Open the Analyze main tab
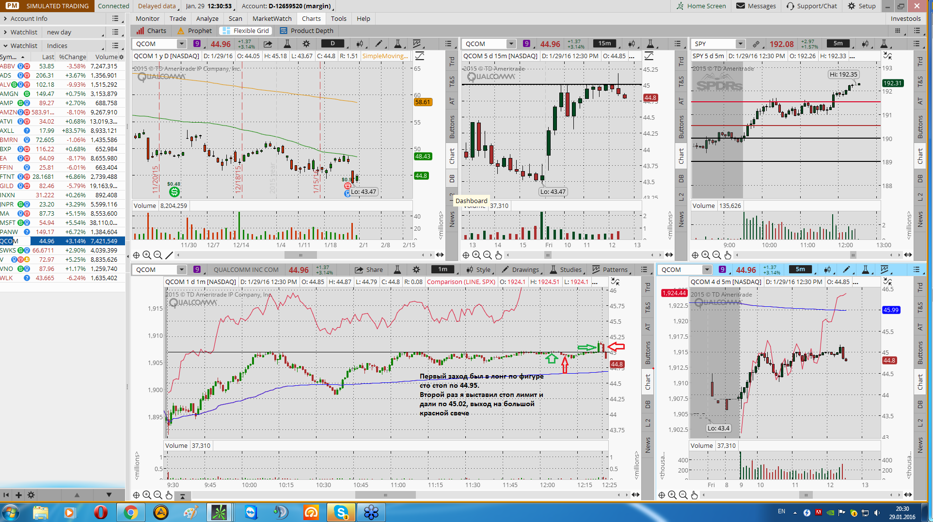Image resolution: width=933 pixels, height=522 pixels. [207, 18]
